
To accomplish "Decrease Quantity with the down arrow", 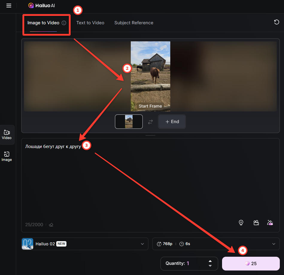I will pyautogui.click(x=210, y=266).
